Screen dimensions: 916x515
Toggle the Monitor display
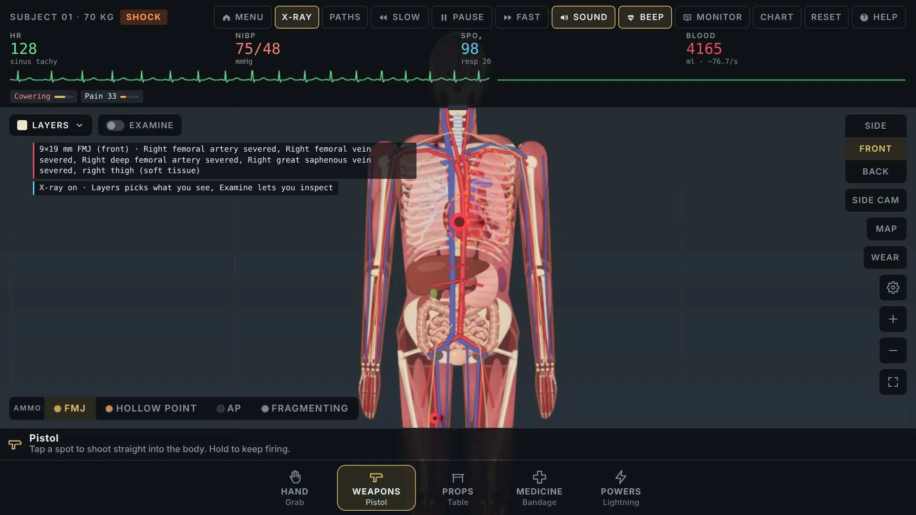pyautogui.click(x=712, y=17)
